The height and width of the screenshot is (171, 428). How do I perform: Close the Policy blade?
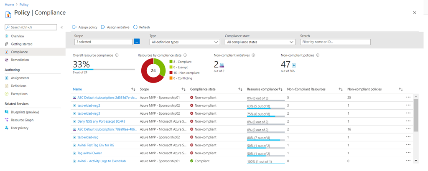point(415,13)
